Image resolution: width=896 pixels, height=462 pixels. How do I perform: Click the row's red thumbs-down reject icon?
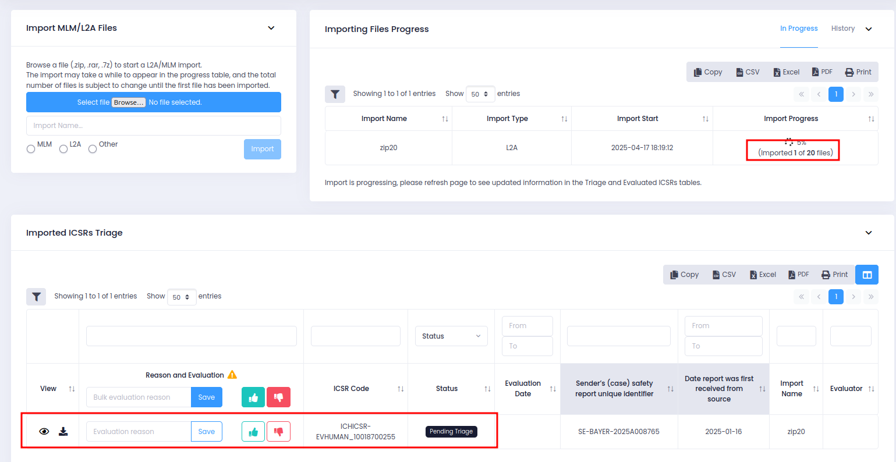click(278, 432)
